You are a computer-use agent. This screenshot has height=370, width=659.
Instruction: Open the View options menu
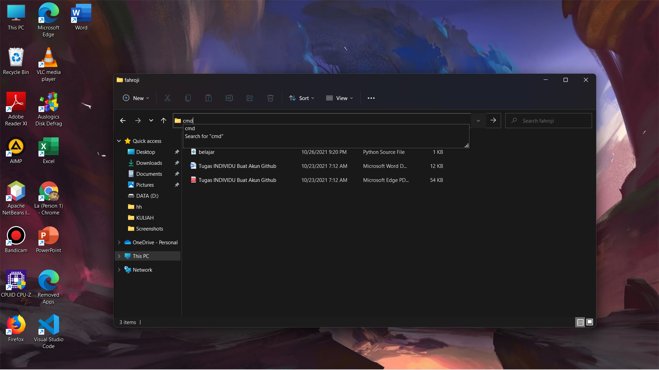point(339,98)
